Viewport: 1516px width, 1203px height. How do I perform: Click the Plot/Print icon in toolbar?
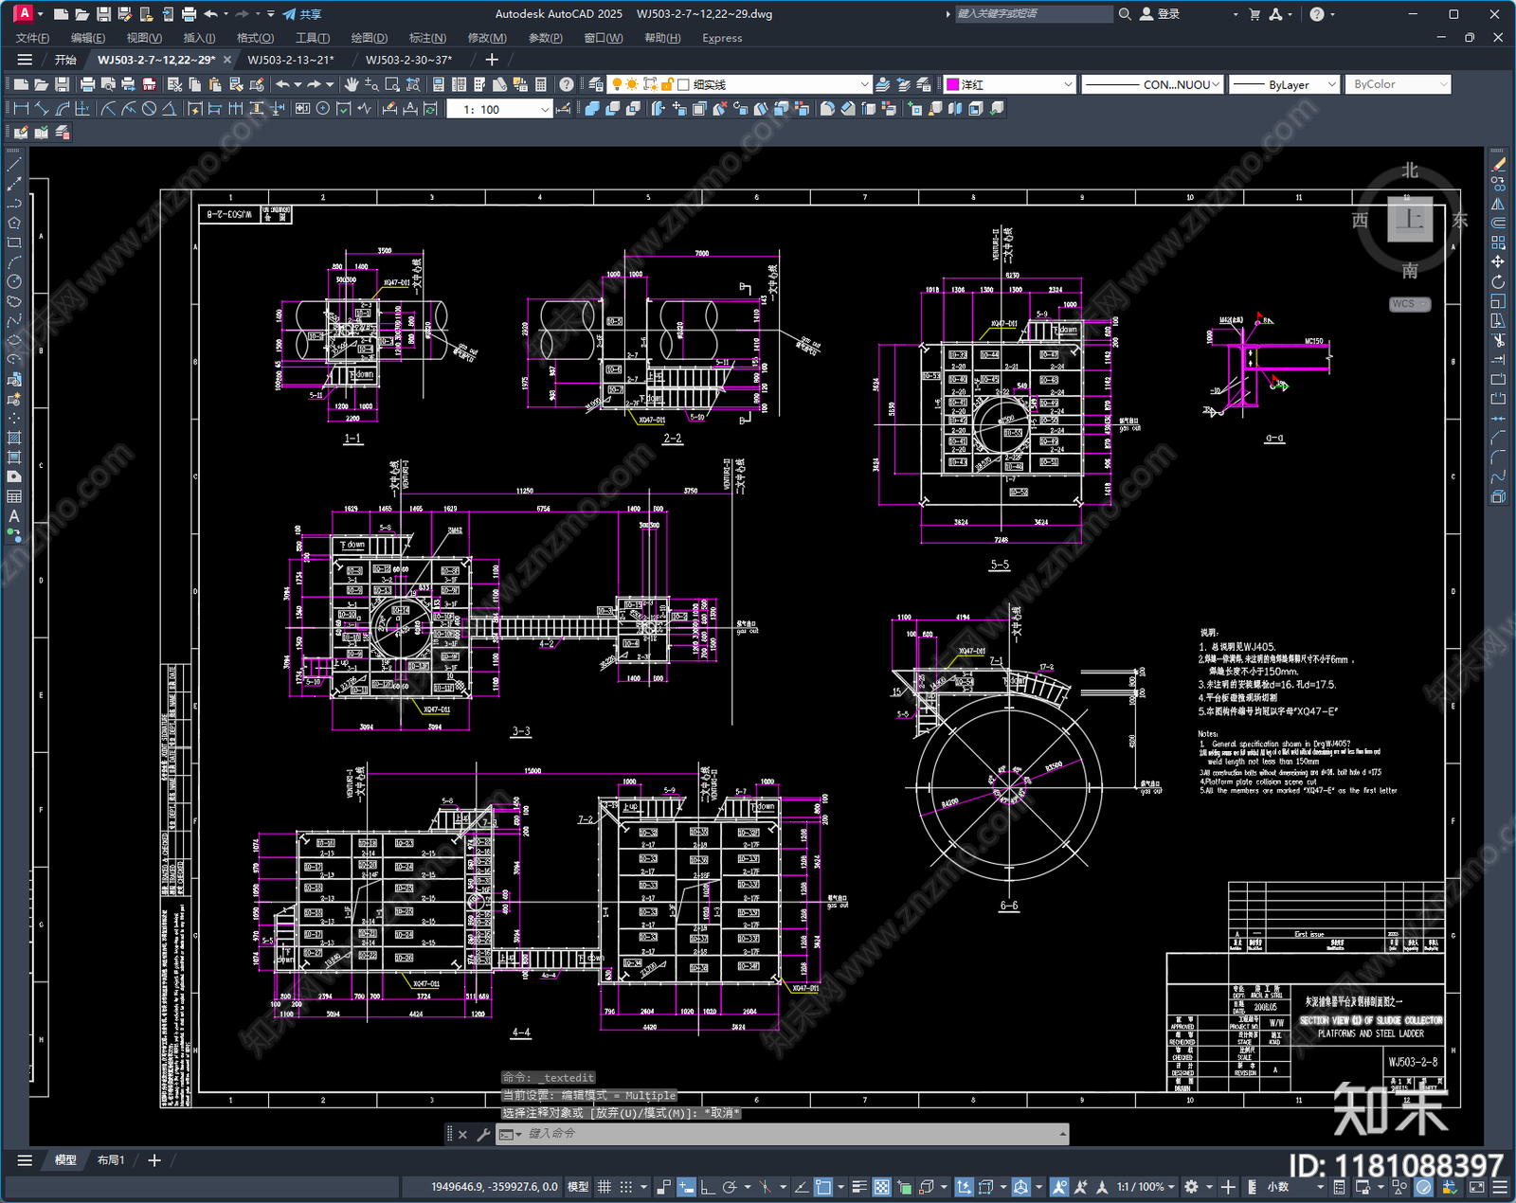click(x=87, y=85)
